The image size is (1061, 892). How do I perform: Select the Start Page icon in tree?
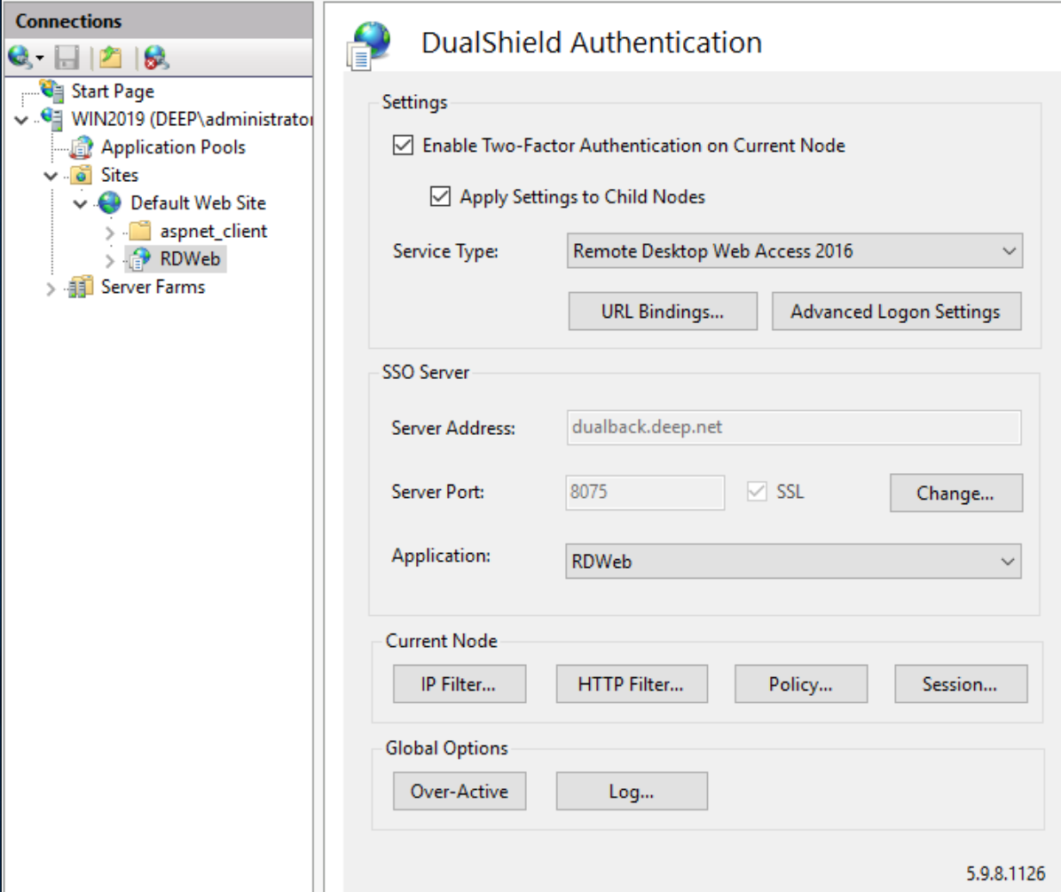tap(54, 91)
